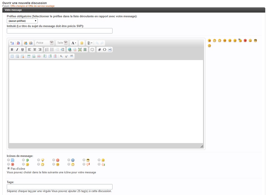The width and height of the screenshot is (268, 195).
Task: Click the Tags input field
Action: [60, 187]
